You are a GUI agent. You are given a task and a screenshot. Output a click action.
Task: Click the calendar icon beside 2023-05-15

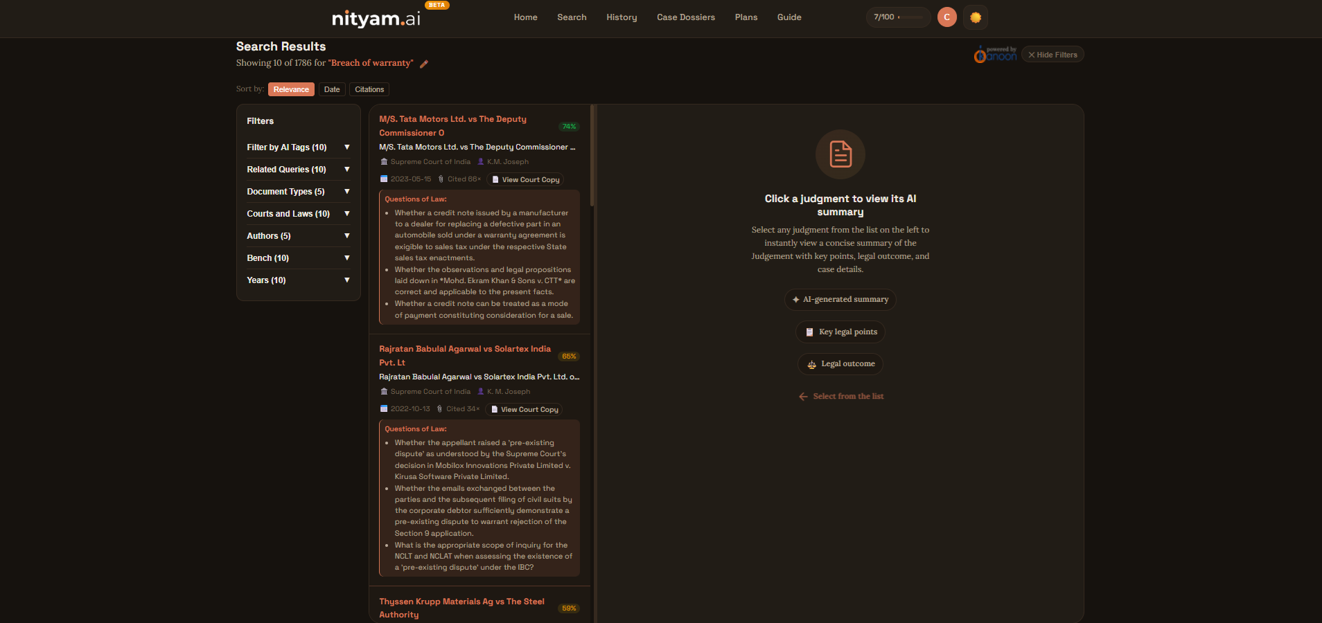click(385, 179)
